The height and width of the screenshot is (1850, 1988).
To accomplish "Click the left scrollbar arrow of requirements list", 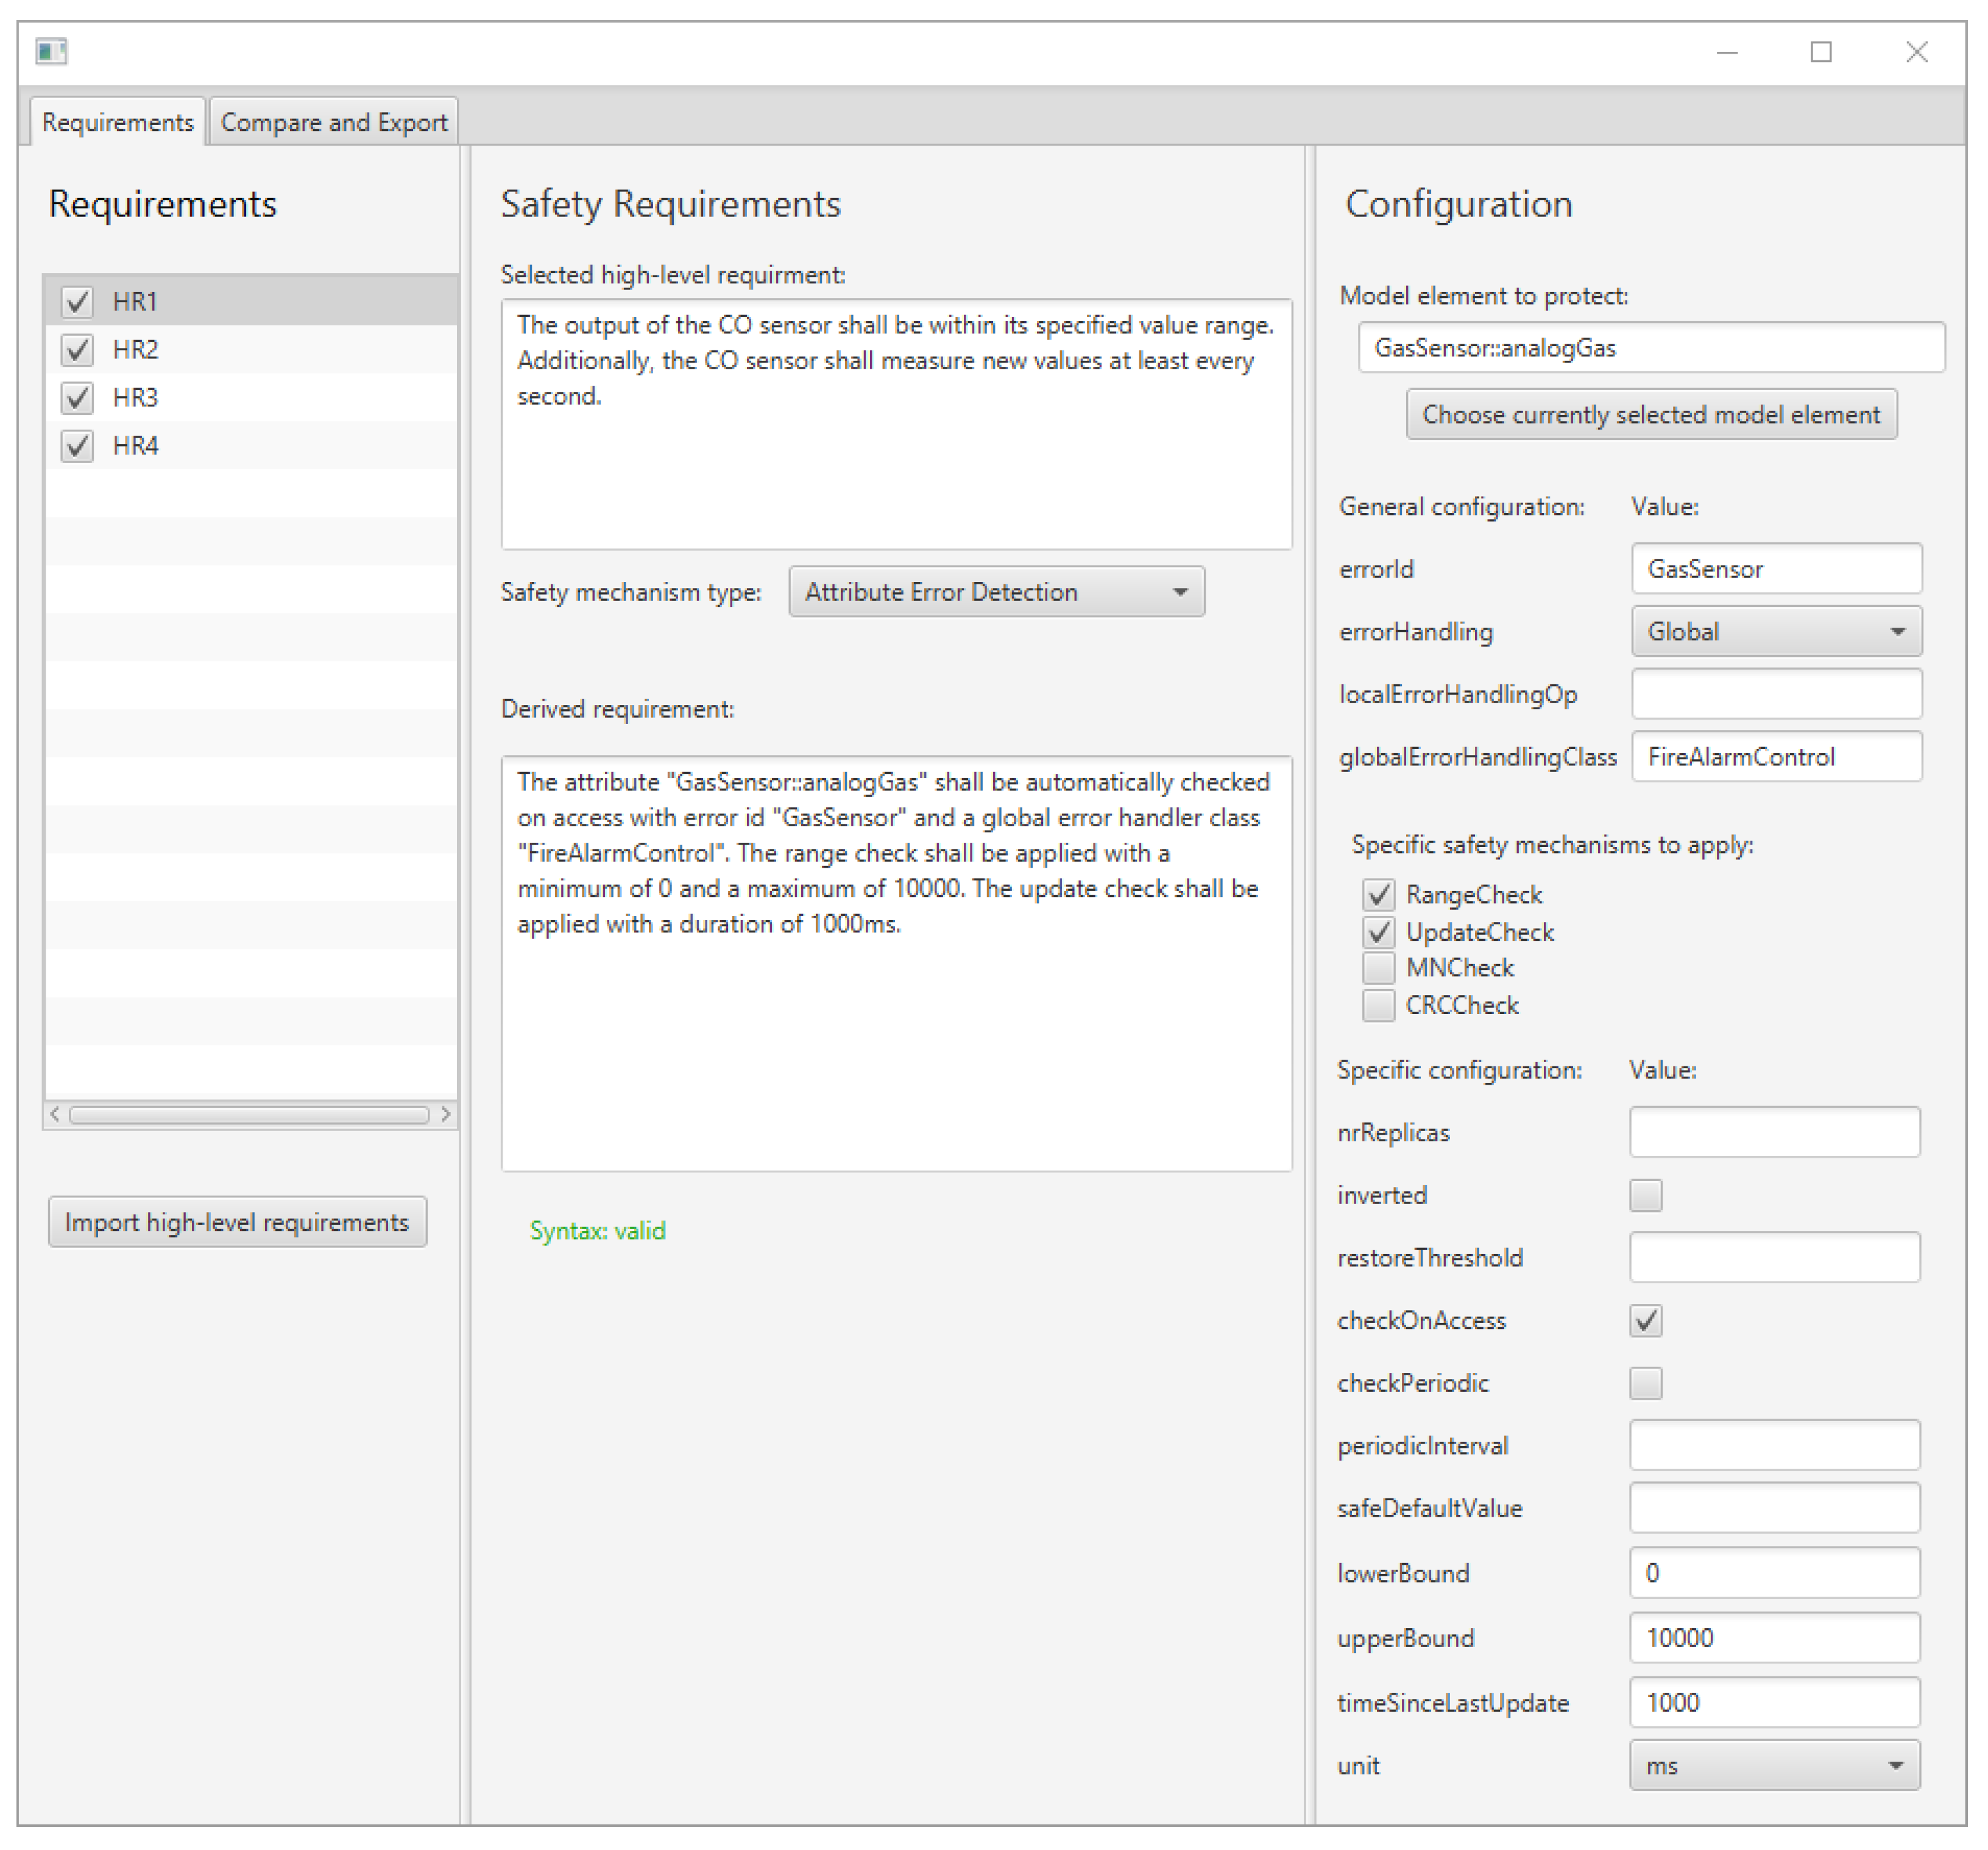I will pos(55,1114).
